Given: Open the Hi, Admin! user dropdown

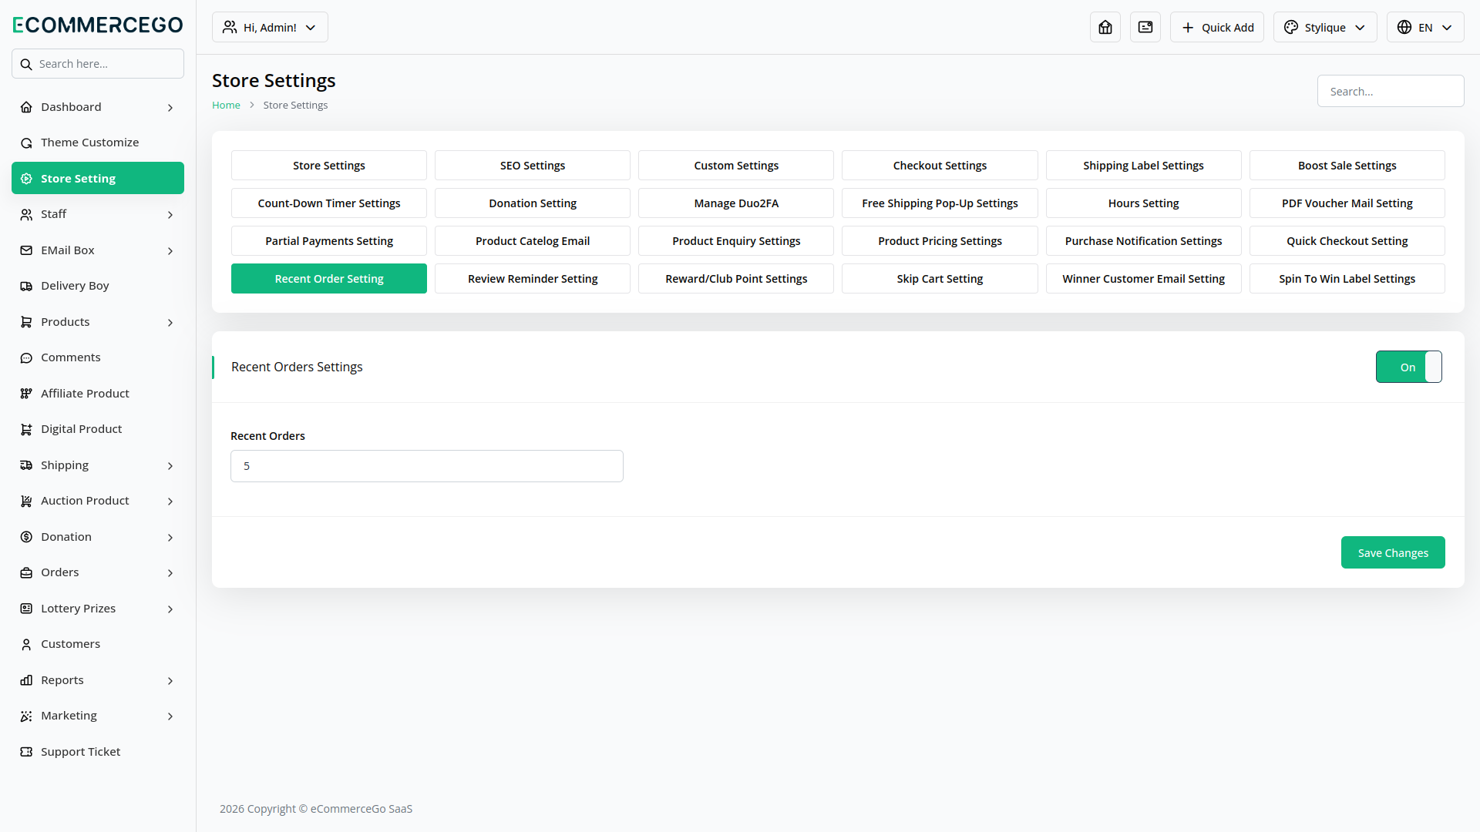Looking at the screenshot, I should [270, 27].
